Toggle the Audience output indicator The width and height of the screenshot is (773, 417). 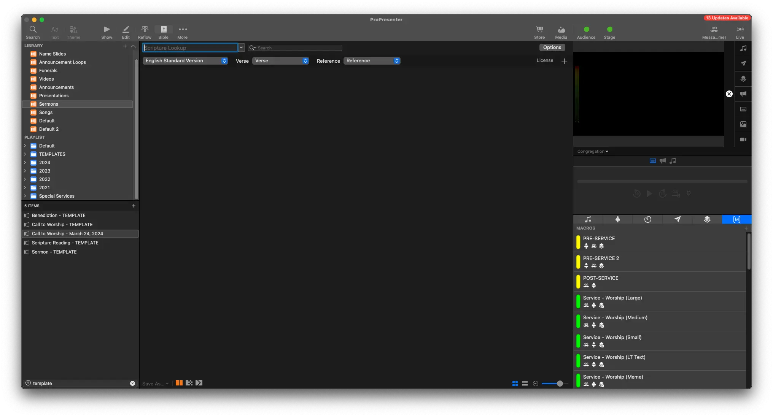click(586, 30)
